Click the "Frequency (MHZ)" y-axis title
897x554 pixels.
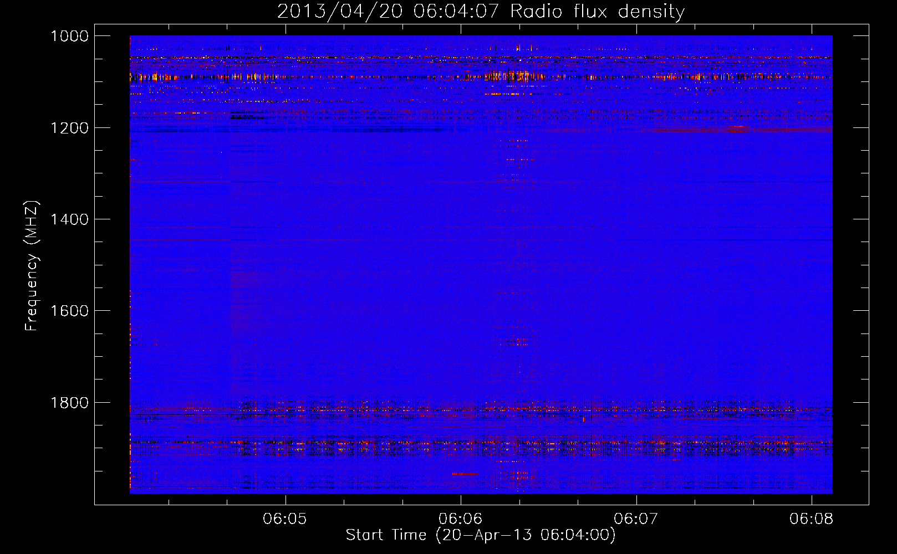click(32, 266)
